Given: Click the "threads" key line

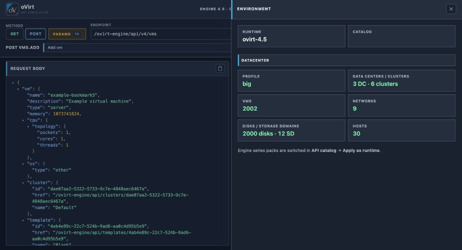Looking at the screenshot, I should [x=52, y=145].
